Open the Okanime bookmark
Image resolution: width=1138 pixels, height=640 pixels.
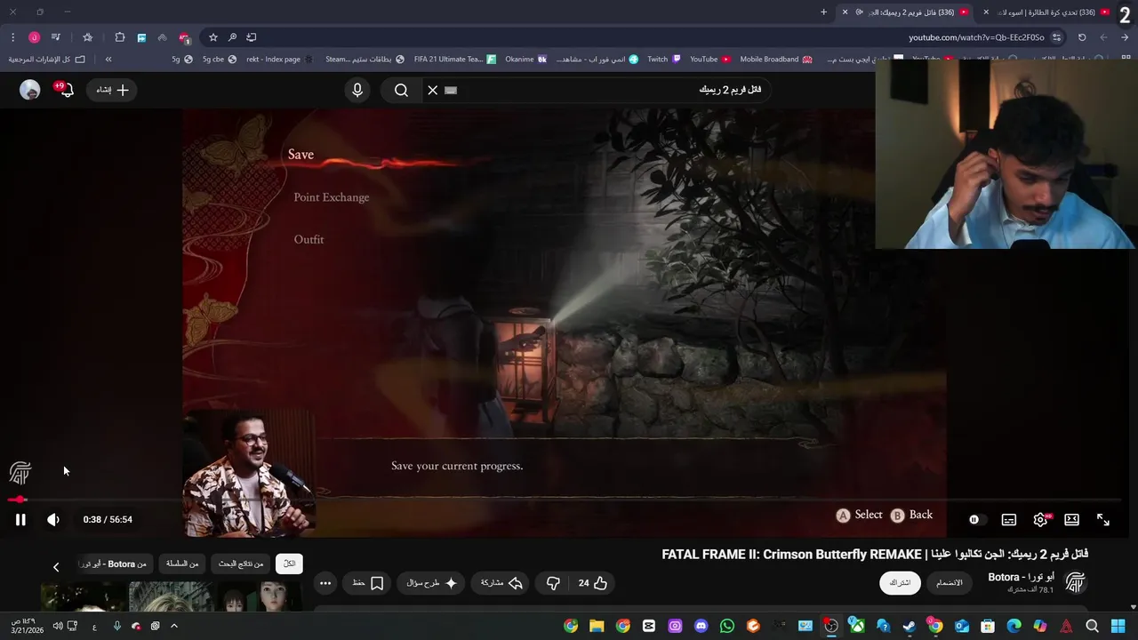click(525, 60)
